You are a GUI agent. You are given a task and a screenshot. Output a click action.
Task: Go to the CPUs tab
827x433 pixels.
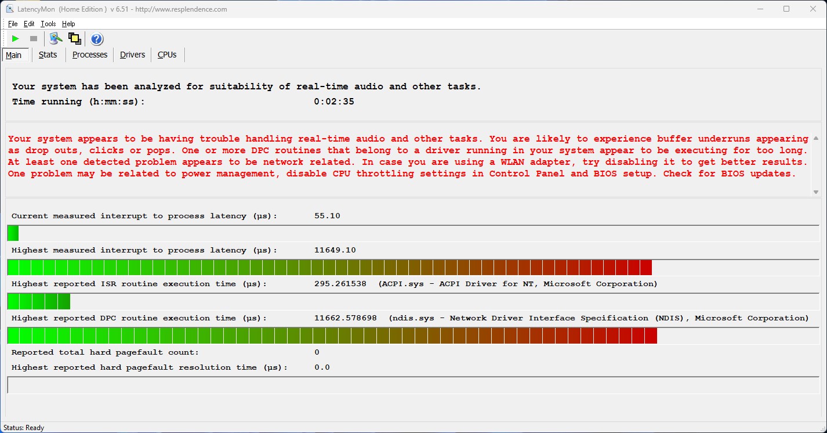coord(167,55)
